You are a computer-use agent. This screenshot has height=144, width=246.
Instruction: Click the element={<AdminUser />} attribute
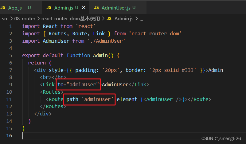(150, 99)
